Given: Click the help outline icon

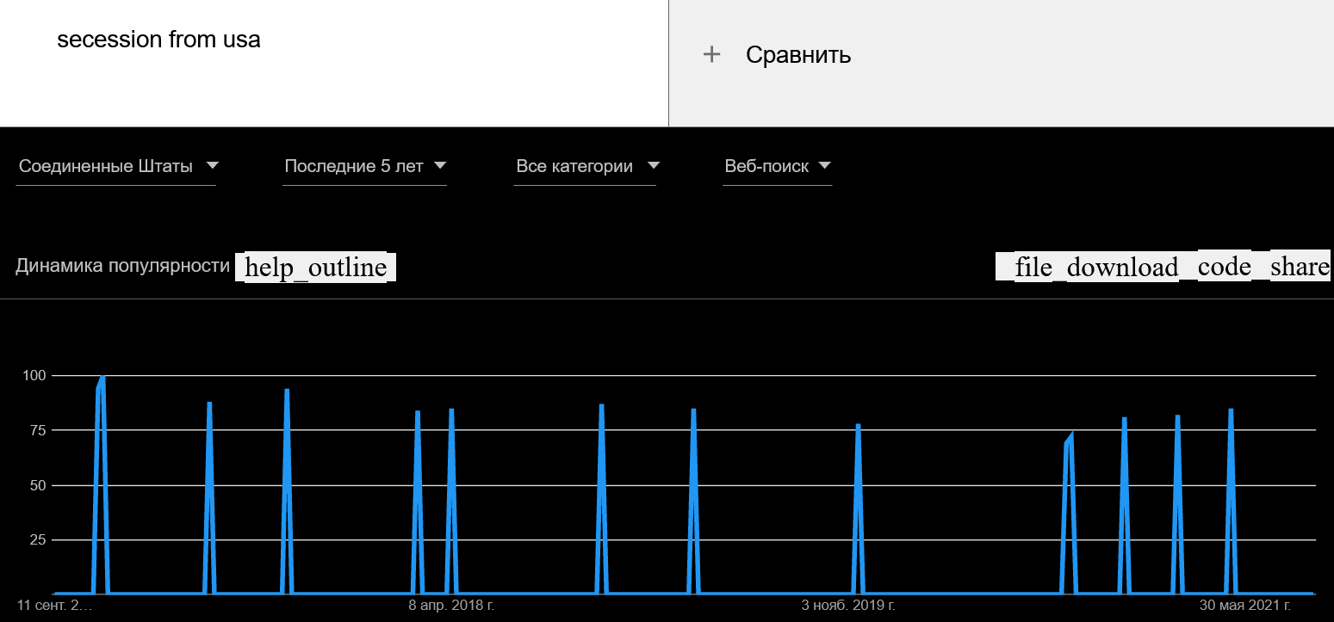Looking at the screenshot, I should (x=315, y=268).
